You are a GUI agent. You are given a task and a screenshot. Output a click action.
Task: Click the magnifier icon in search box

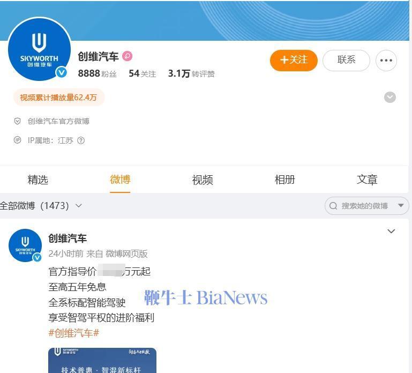(x=333, y=206)
